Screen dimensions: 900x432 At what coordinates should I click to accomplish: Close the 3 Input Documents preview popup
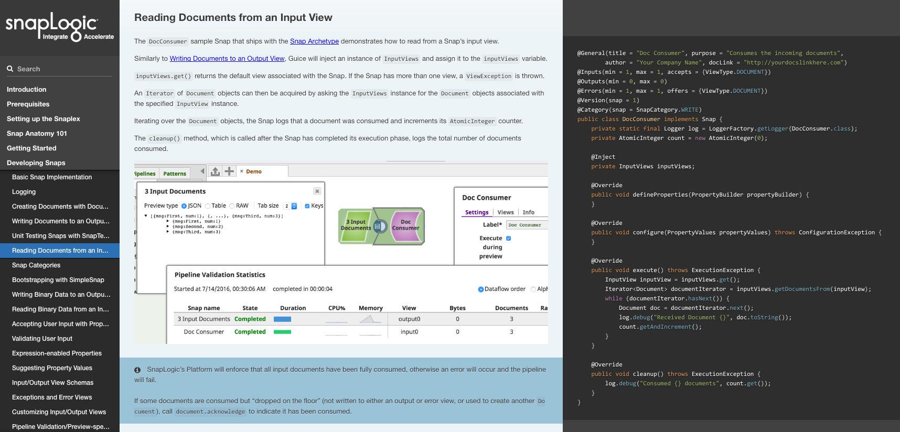[317, 191]
